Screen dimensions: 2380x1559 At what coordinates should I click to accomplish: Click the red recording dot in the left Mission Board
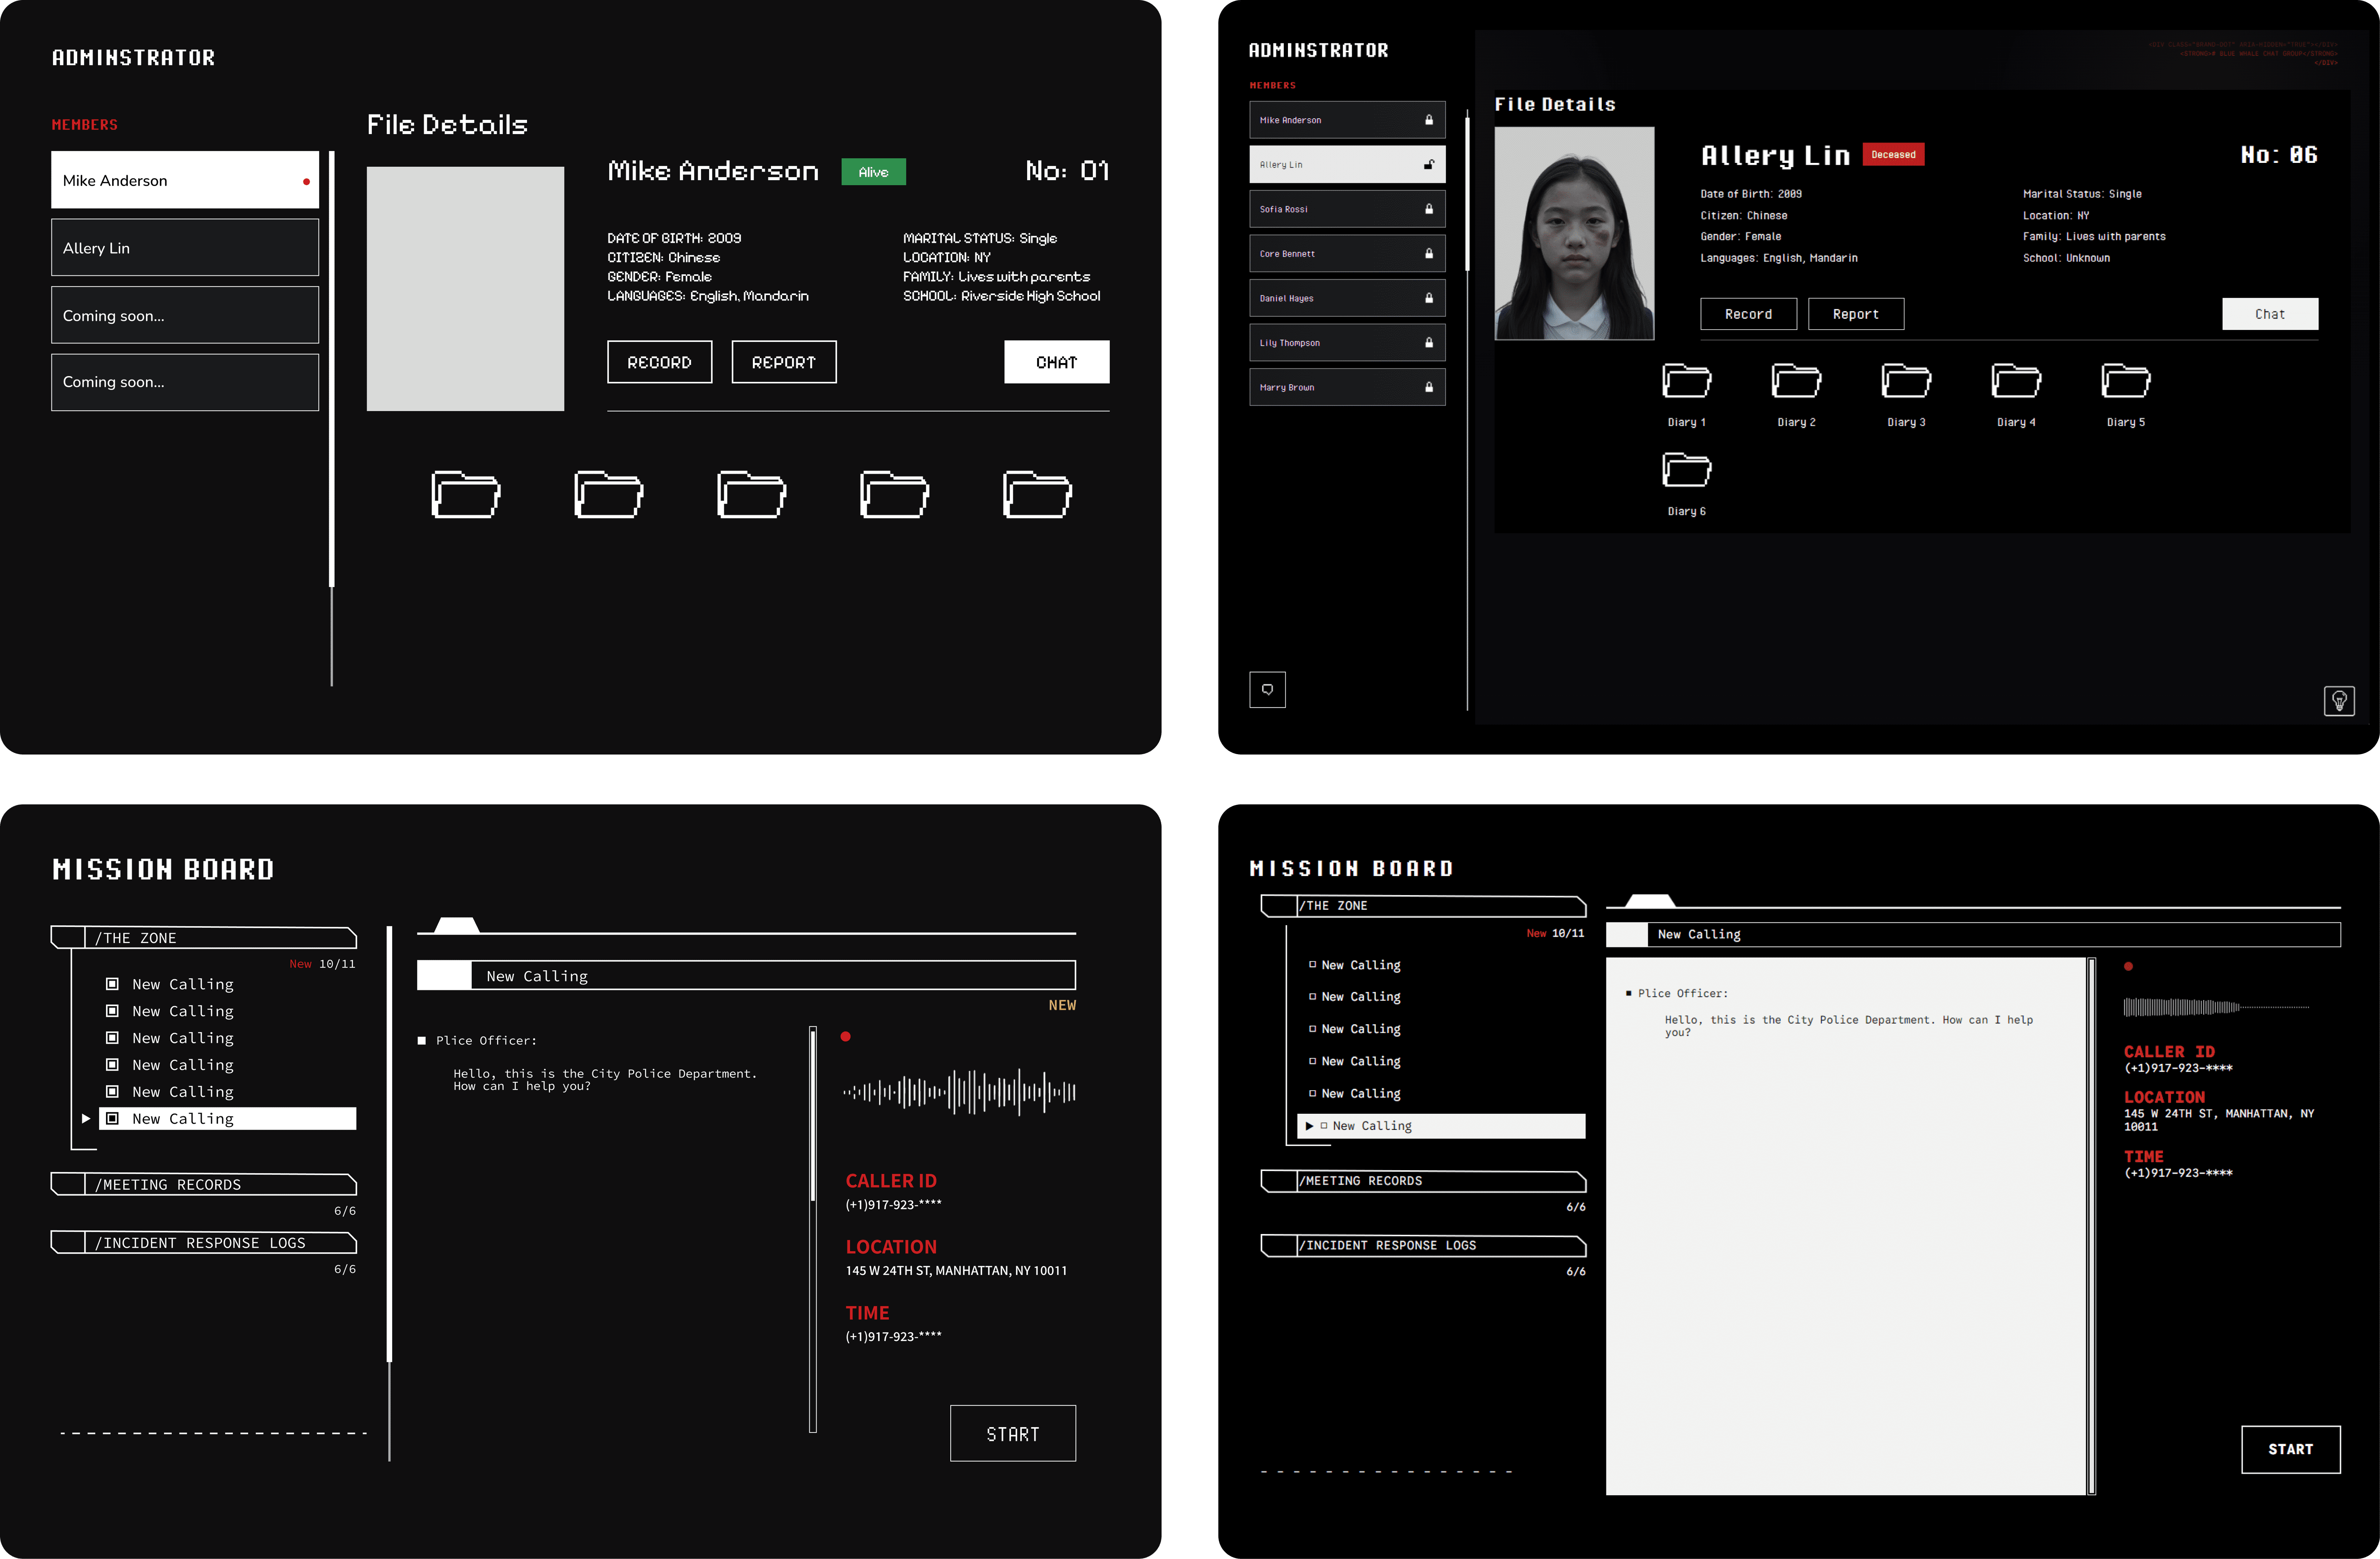[x=846, y=1037]
